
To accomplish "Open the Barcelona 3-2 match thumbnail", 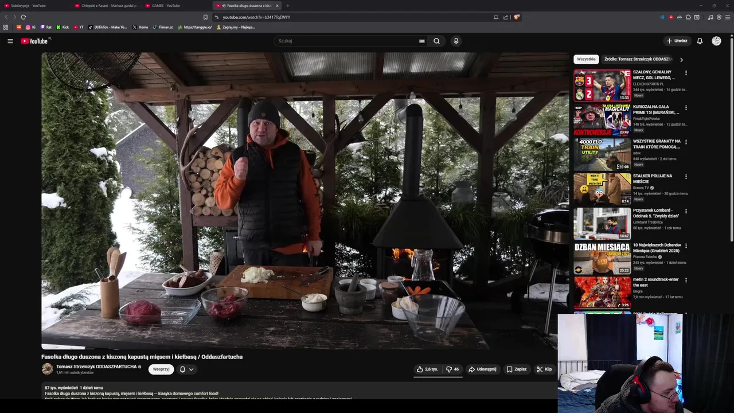I will (602, 85).
